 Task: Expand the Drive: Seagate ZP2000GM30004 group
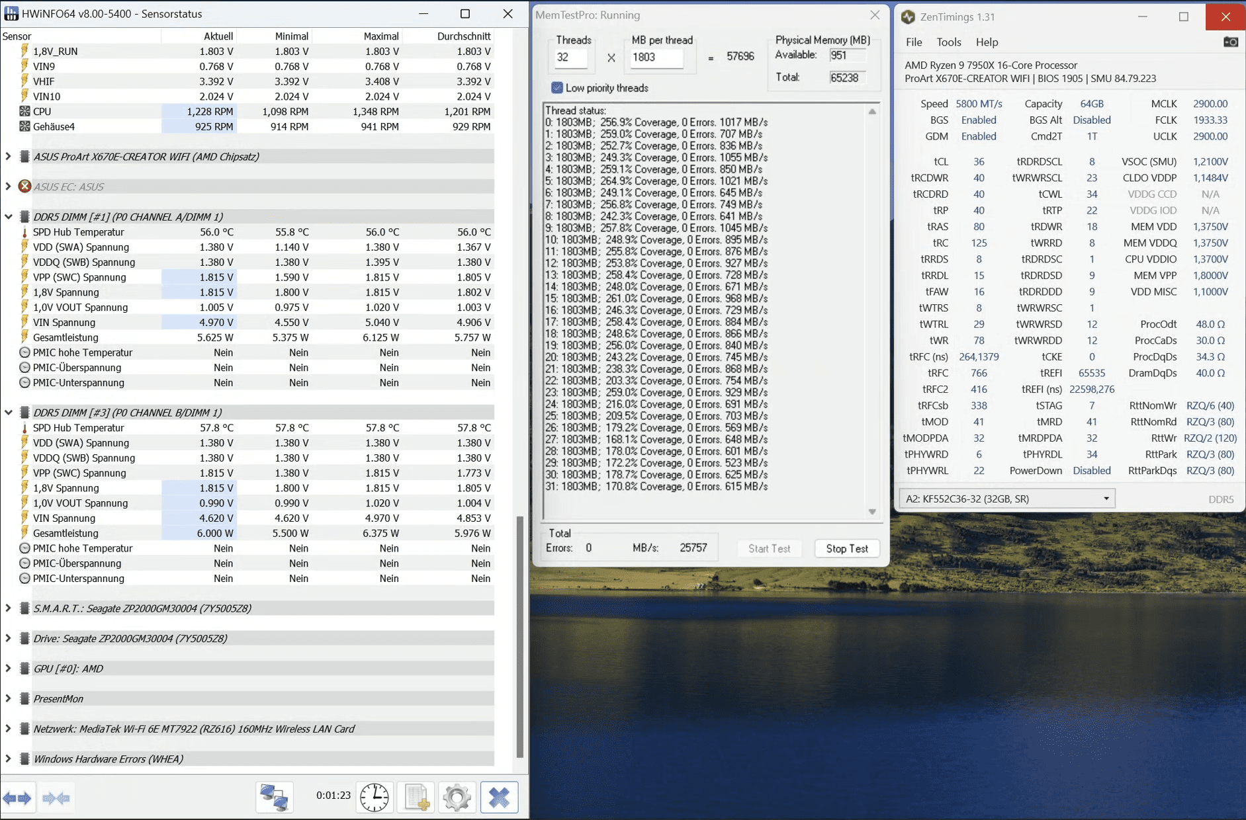tap(8, 639)
